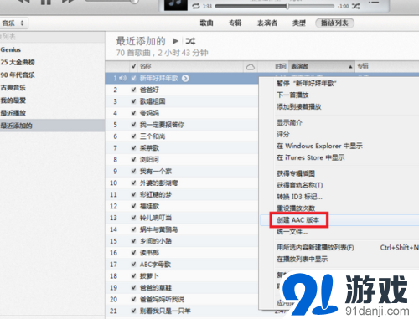The width and height of the screenshot is (419, 319).
Task: Choose 用所选内容新建播放列表(F) menu entry
Action: click(339, 248)
